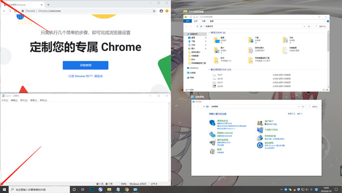Select recent file 10.17

[x=220, y=75]
